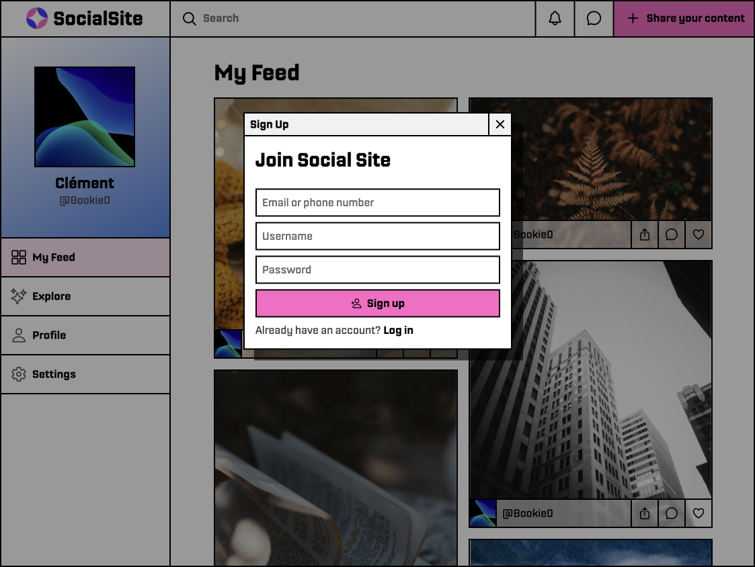Click the magnifying glass in the search bar
This screenshot has width=755, height=567.
pyautogui.click(x=190, y=19)
